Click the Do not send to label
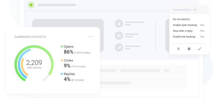214x100 pixels. point(182,19)
